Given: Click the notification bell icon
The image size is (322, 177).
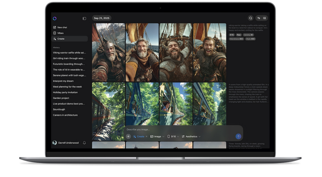Looking at the screenshot, I should [x=84, y=143].
